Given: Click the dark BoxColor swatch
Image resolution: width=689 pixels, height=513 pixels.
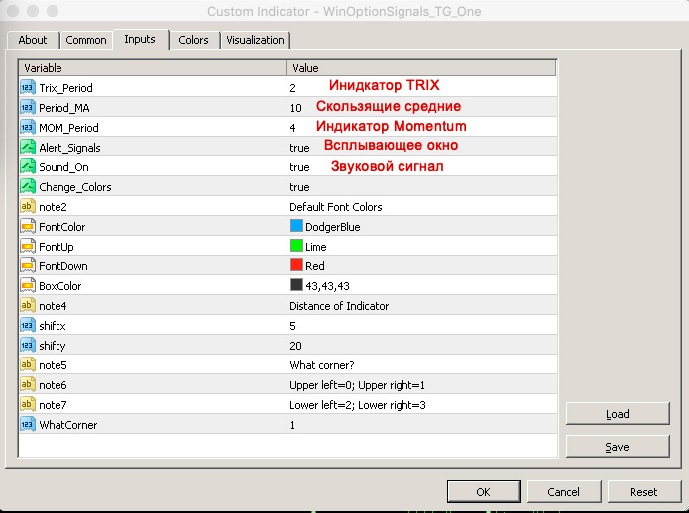Looking at the screenshot, I should coord(296,285).
